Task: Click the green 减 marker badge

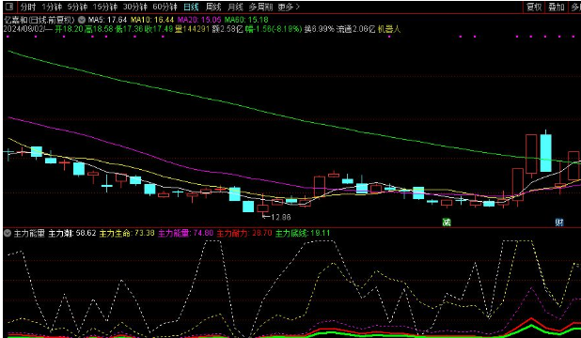Action: coord(447,223)
